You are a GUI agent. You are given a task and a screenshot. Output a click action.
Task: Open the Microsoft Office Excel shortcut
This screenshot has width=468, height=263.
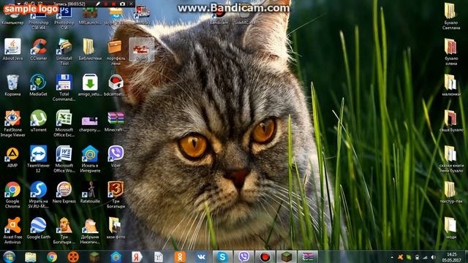click(x=64, y=123)
